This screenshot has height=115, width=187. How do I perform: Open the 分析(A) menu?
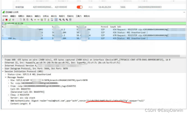[x=46, y=16]
